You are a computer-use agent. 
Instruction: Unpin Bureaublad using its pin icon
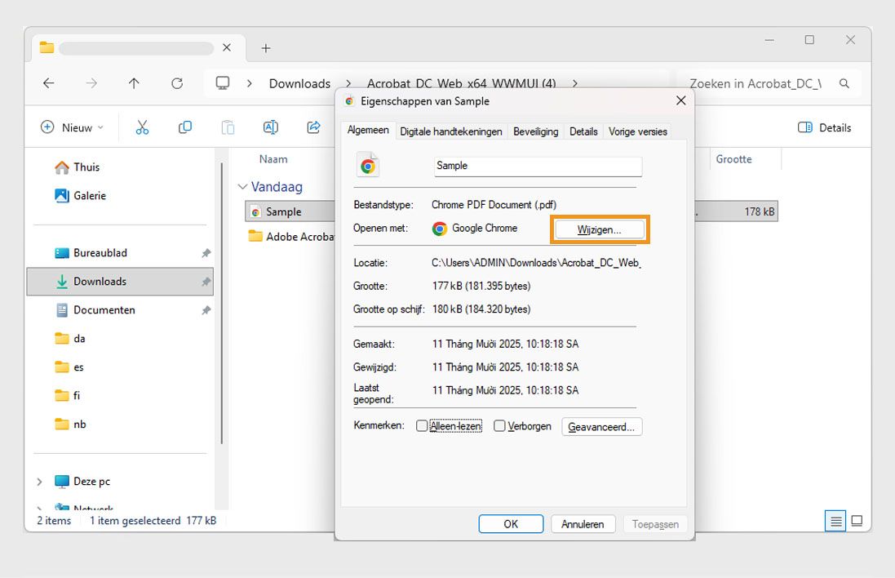click(x=206, y=253)
